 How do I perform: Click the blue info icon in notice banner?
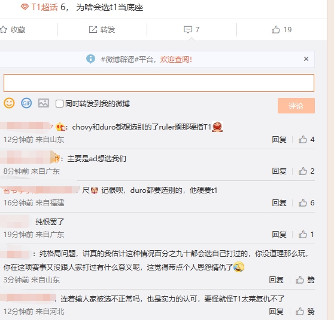pos(90,59)
